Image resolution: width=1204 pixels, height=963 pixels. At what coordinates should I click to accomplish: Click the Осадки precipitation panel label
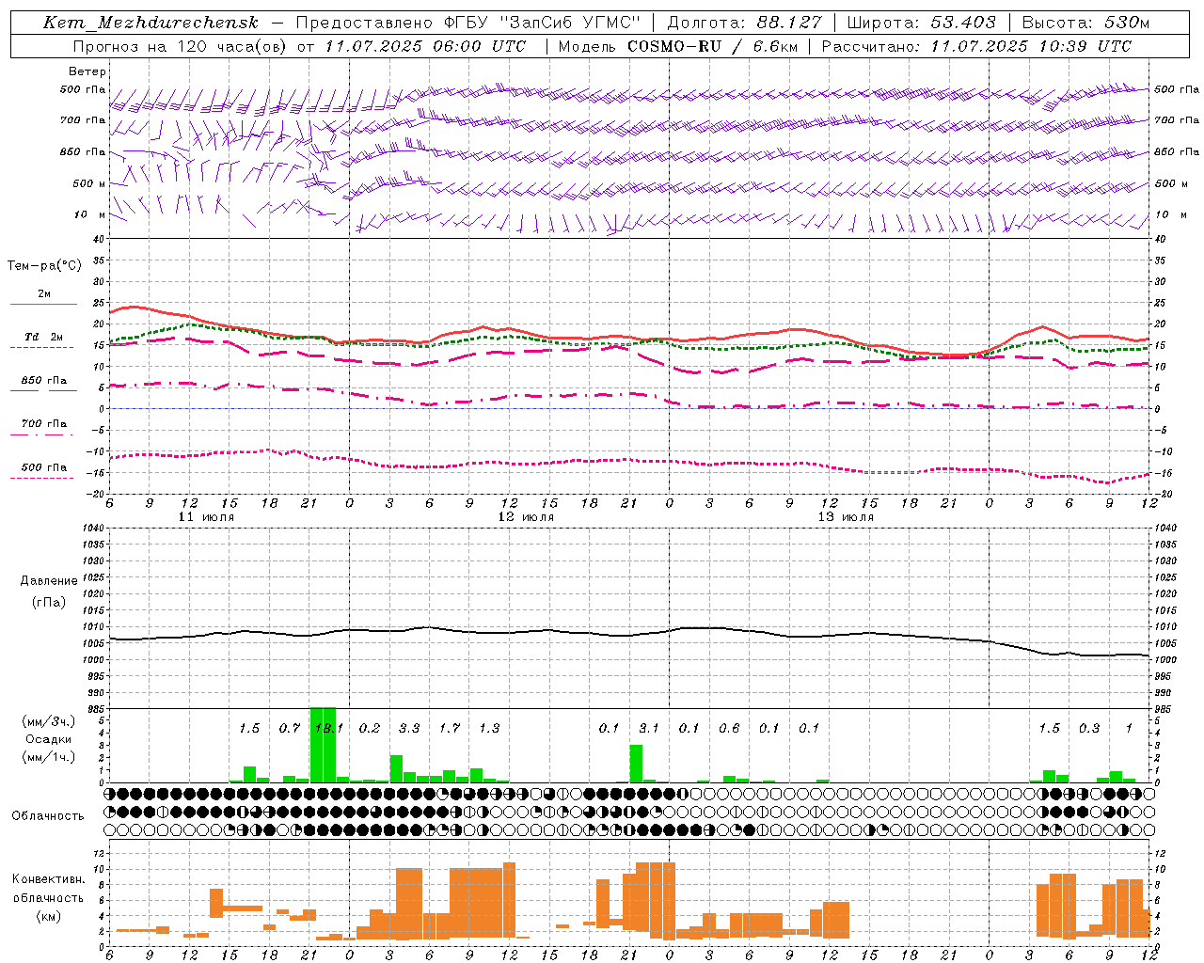pyautogui.click(x=48, y=739)
